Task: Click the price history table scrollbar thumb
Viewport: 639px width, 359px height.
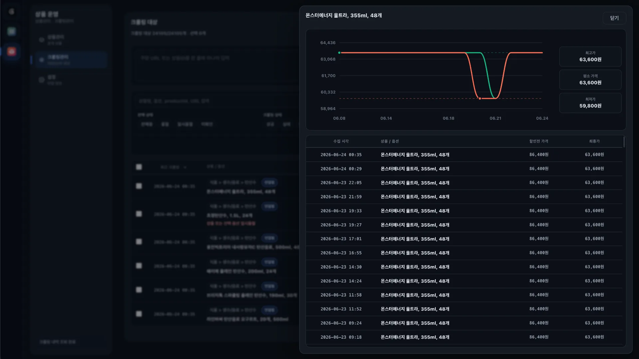Action: tap(624, 142)
